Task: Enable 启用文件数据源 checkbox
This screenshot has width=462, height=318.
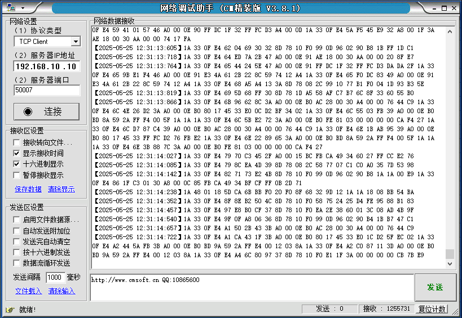Action: [x=16, y=220]
